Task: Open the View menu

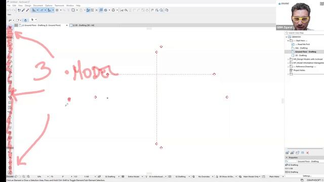Action: pyautogui.click(x=20, y=6)
